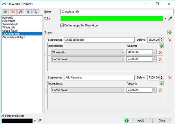
Task: Open the green help icon
Action: 126,121
